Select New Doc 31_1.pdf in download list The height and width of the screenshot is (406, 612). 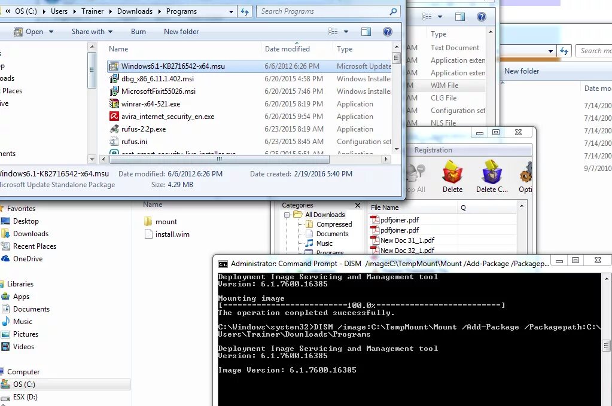point(407,240)
